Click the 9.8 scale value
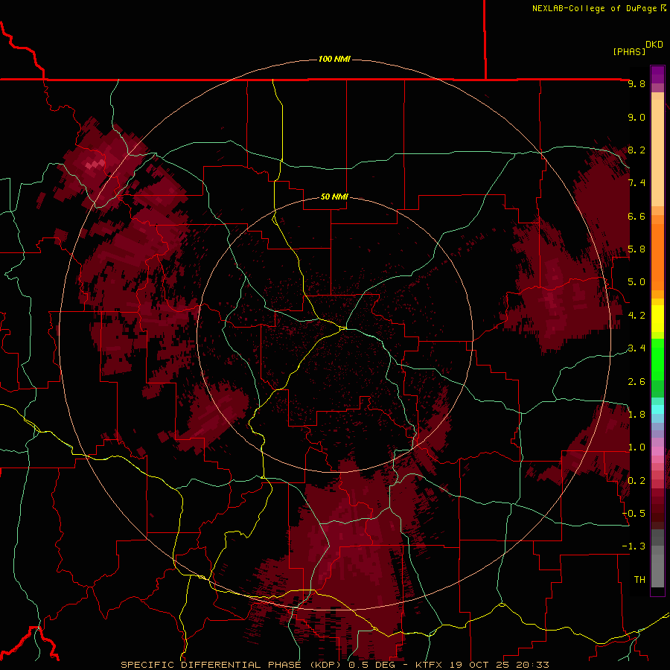Screen dimensions: 670x670 [636, 83]
